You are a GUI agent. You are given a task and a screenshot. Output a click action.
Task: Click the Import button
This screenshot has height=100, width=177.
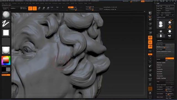161,11
